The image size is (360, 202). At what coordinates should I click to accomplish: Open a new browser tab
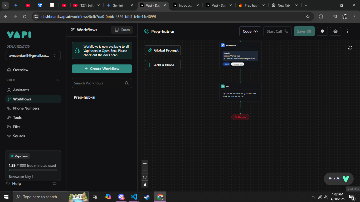click(x=306, y=5)
